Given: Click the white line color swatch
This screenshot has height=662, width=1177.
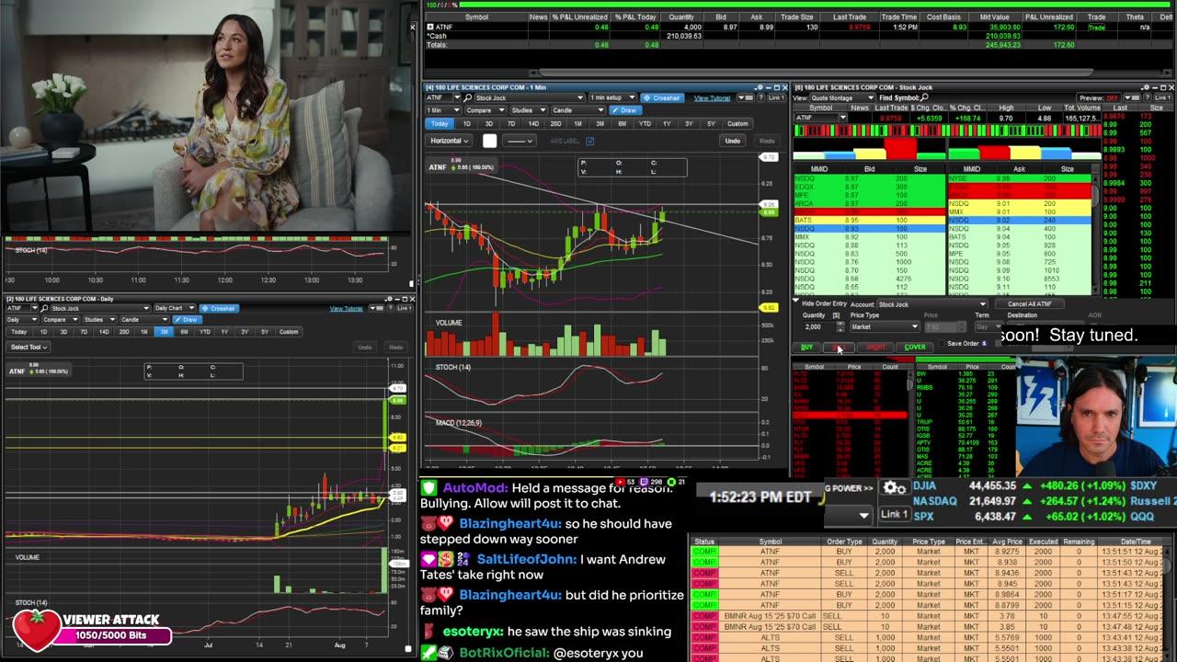Looking at the screenshot, I should [x=490, y=141].
